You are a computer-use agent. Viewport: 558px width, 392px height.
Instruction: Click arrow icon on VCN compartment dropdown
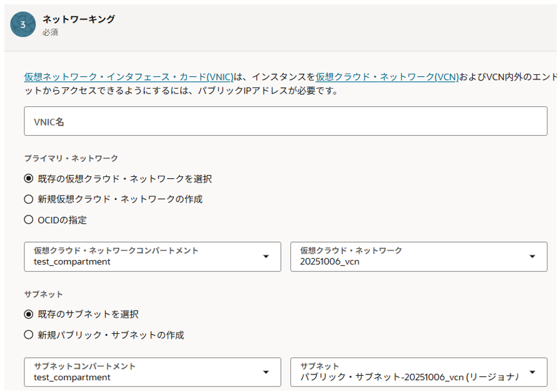(266, 256)
